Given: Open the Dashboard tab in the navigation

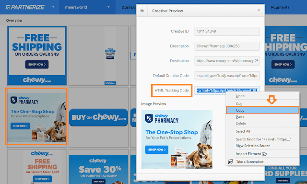Looking at the screenshot, I should (129, 7).
